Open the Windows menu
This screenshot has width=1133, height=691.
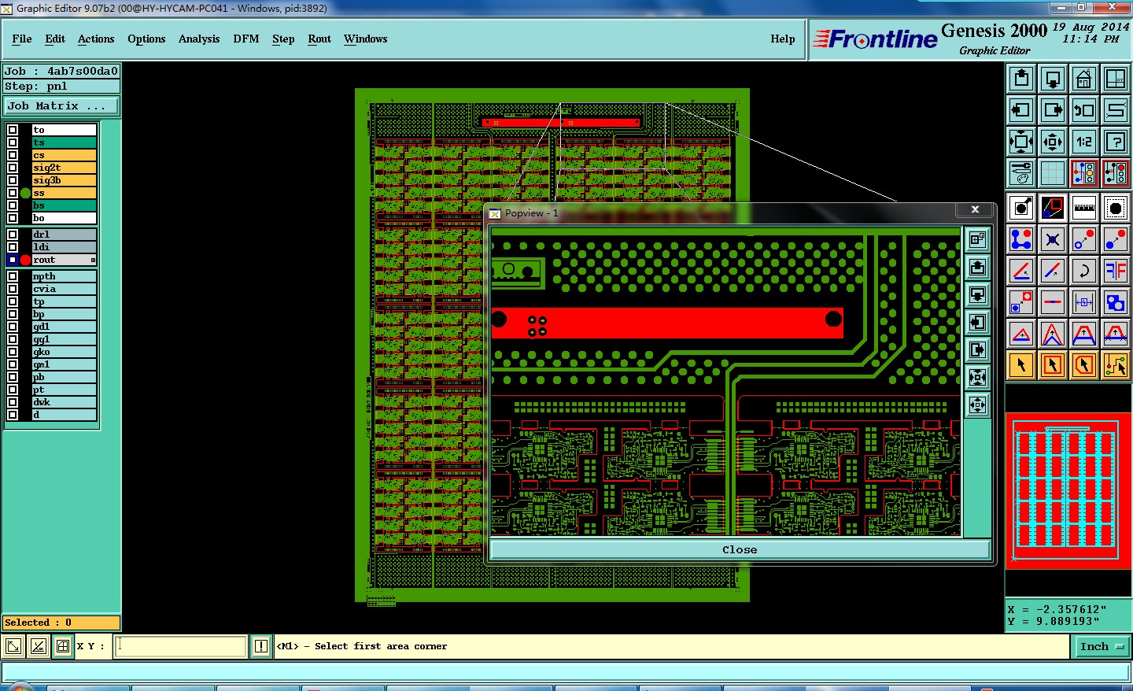(366, 39)
